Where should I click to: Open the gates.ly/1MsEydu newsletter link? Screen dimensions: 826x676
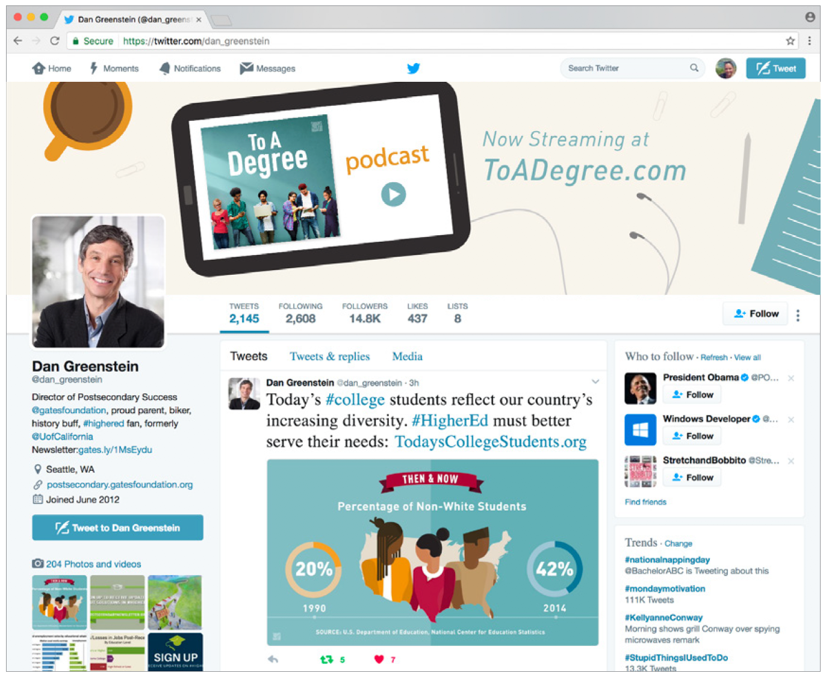pos(115,450)
